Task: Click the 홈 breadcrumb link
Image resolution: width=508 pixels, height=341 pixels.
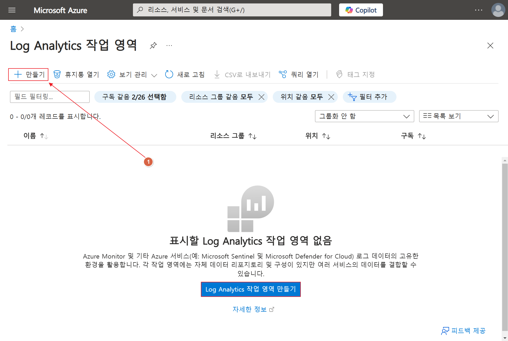Action: tap(13, 29)
